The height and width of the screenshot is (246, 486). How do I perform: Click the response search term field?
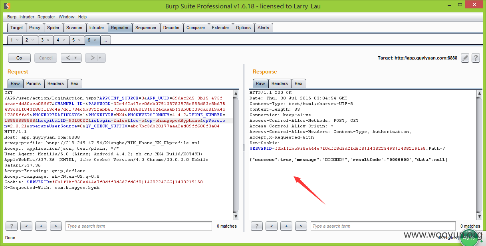pos(384,226)
